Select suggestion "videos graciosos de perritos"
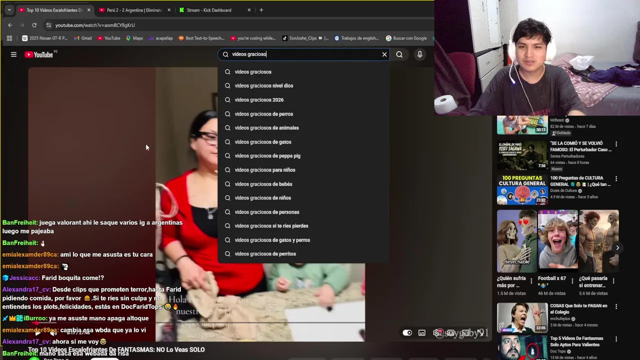Screen dimensions: 640x360 point(303,254)
